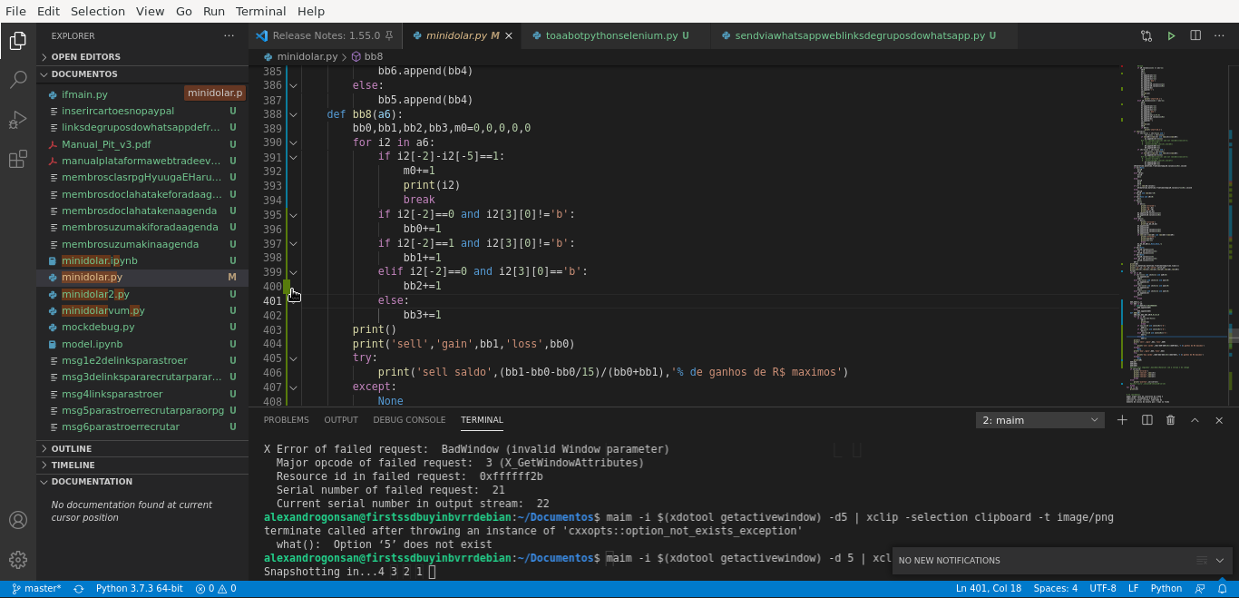This screenshot has height=598, width=1239.
Task: Open the Extensions view
Action: 18,159
